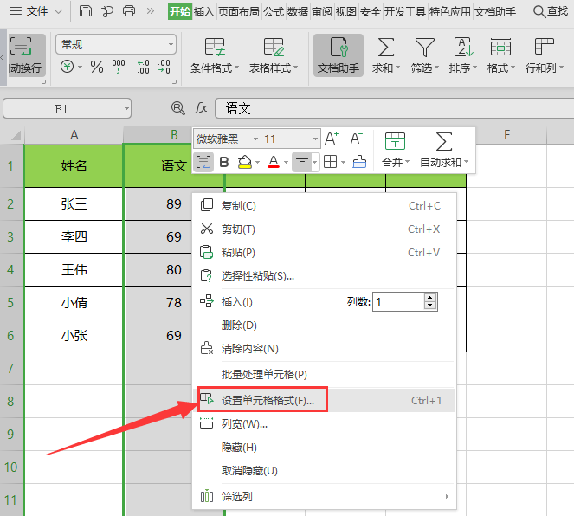Click the fx insert function icon
574x516 pixels.
point(201,108)
